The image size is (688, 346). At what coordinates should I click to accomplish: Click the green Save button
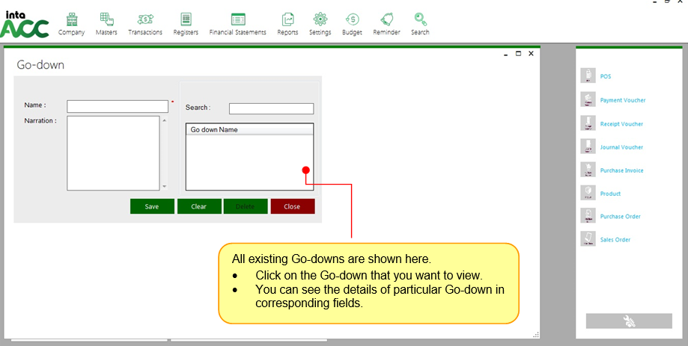[x=152, y=206]
